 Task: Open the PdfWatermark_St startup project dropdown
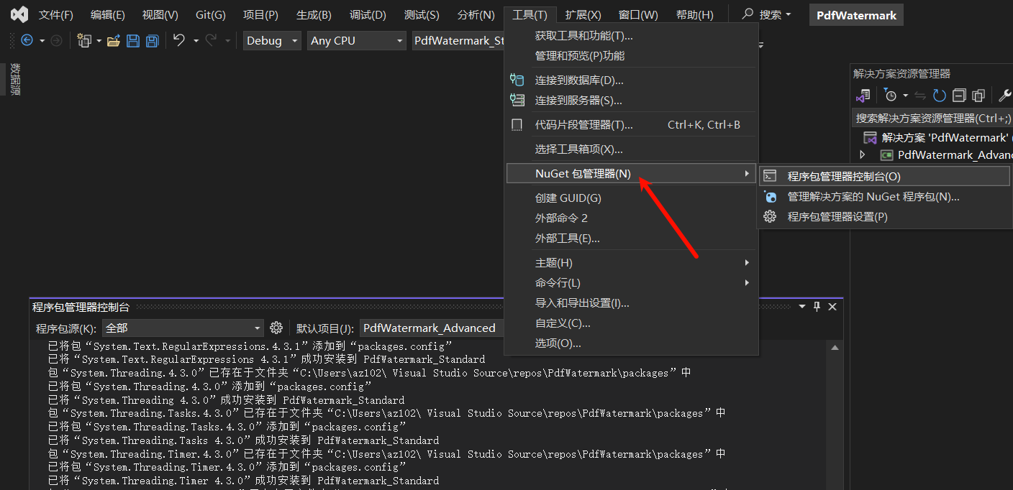coord(458,41)
